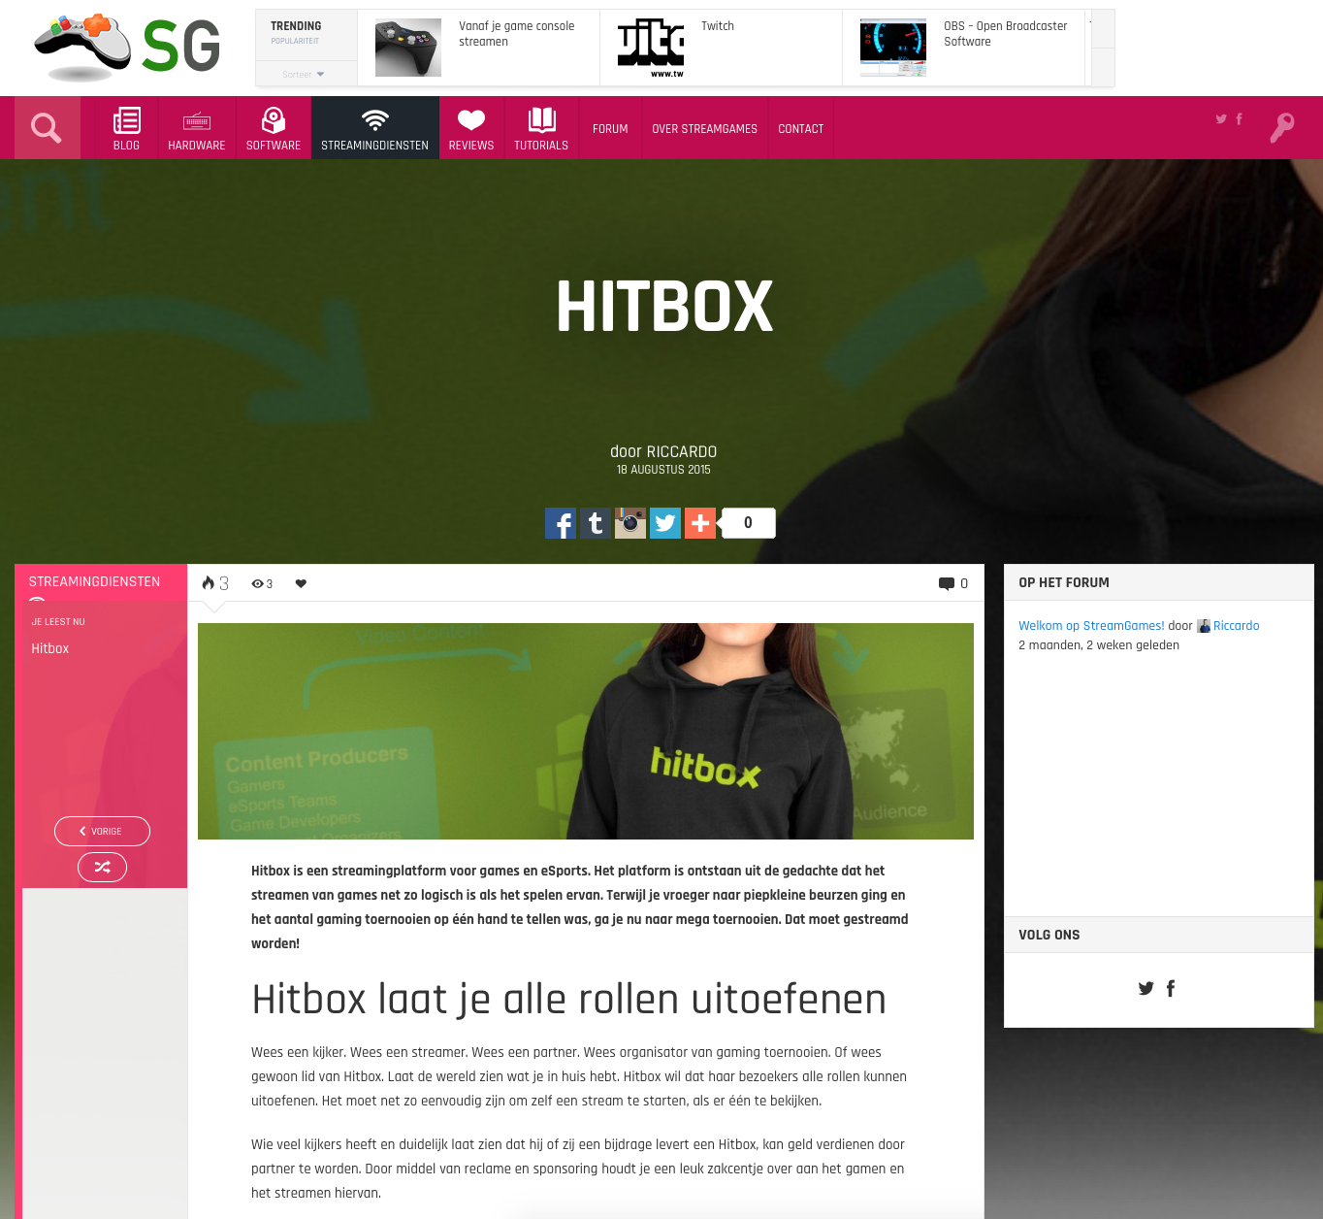The height and width of the screenshot is (1219, 1323).
Task: Open game controller thumbnail in trending
Action: click(x=408, y=48)
